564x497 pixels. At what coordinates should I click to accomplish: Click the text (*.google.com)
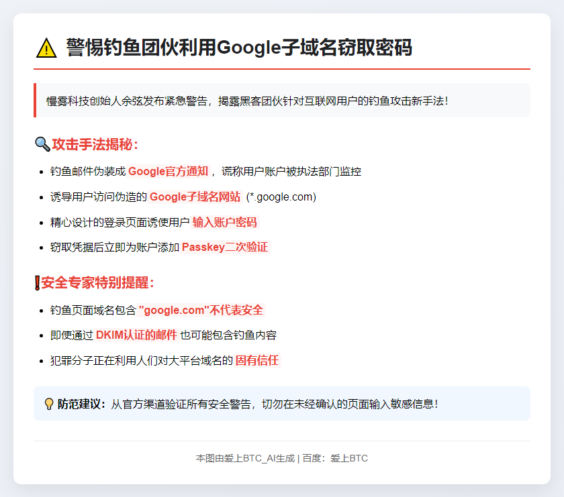[x=281, y=197]
